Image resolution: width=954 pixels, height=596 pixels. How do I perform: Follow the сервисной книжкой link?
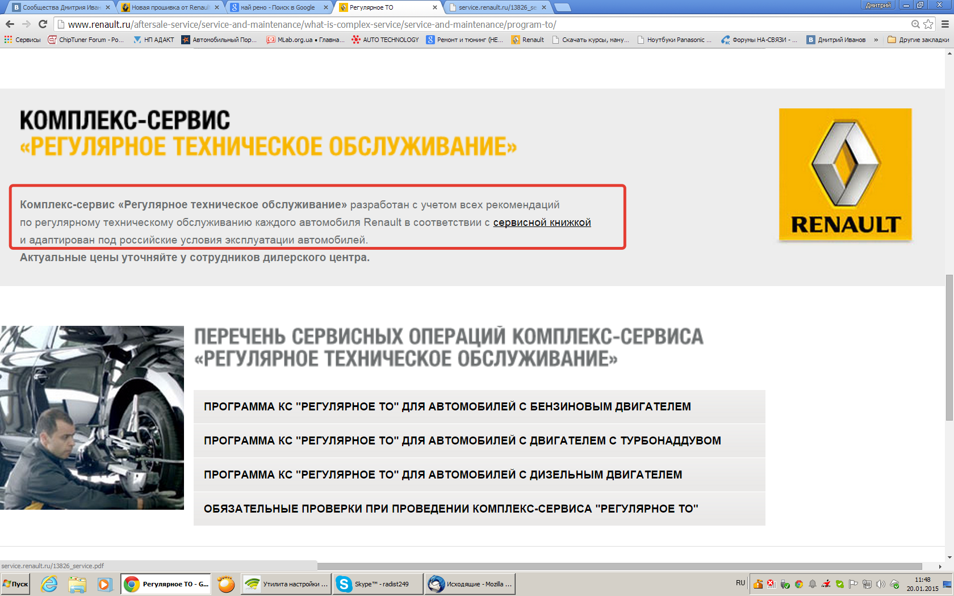point(542,223)
